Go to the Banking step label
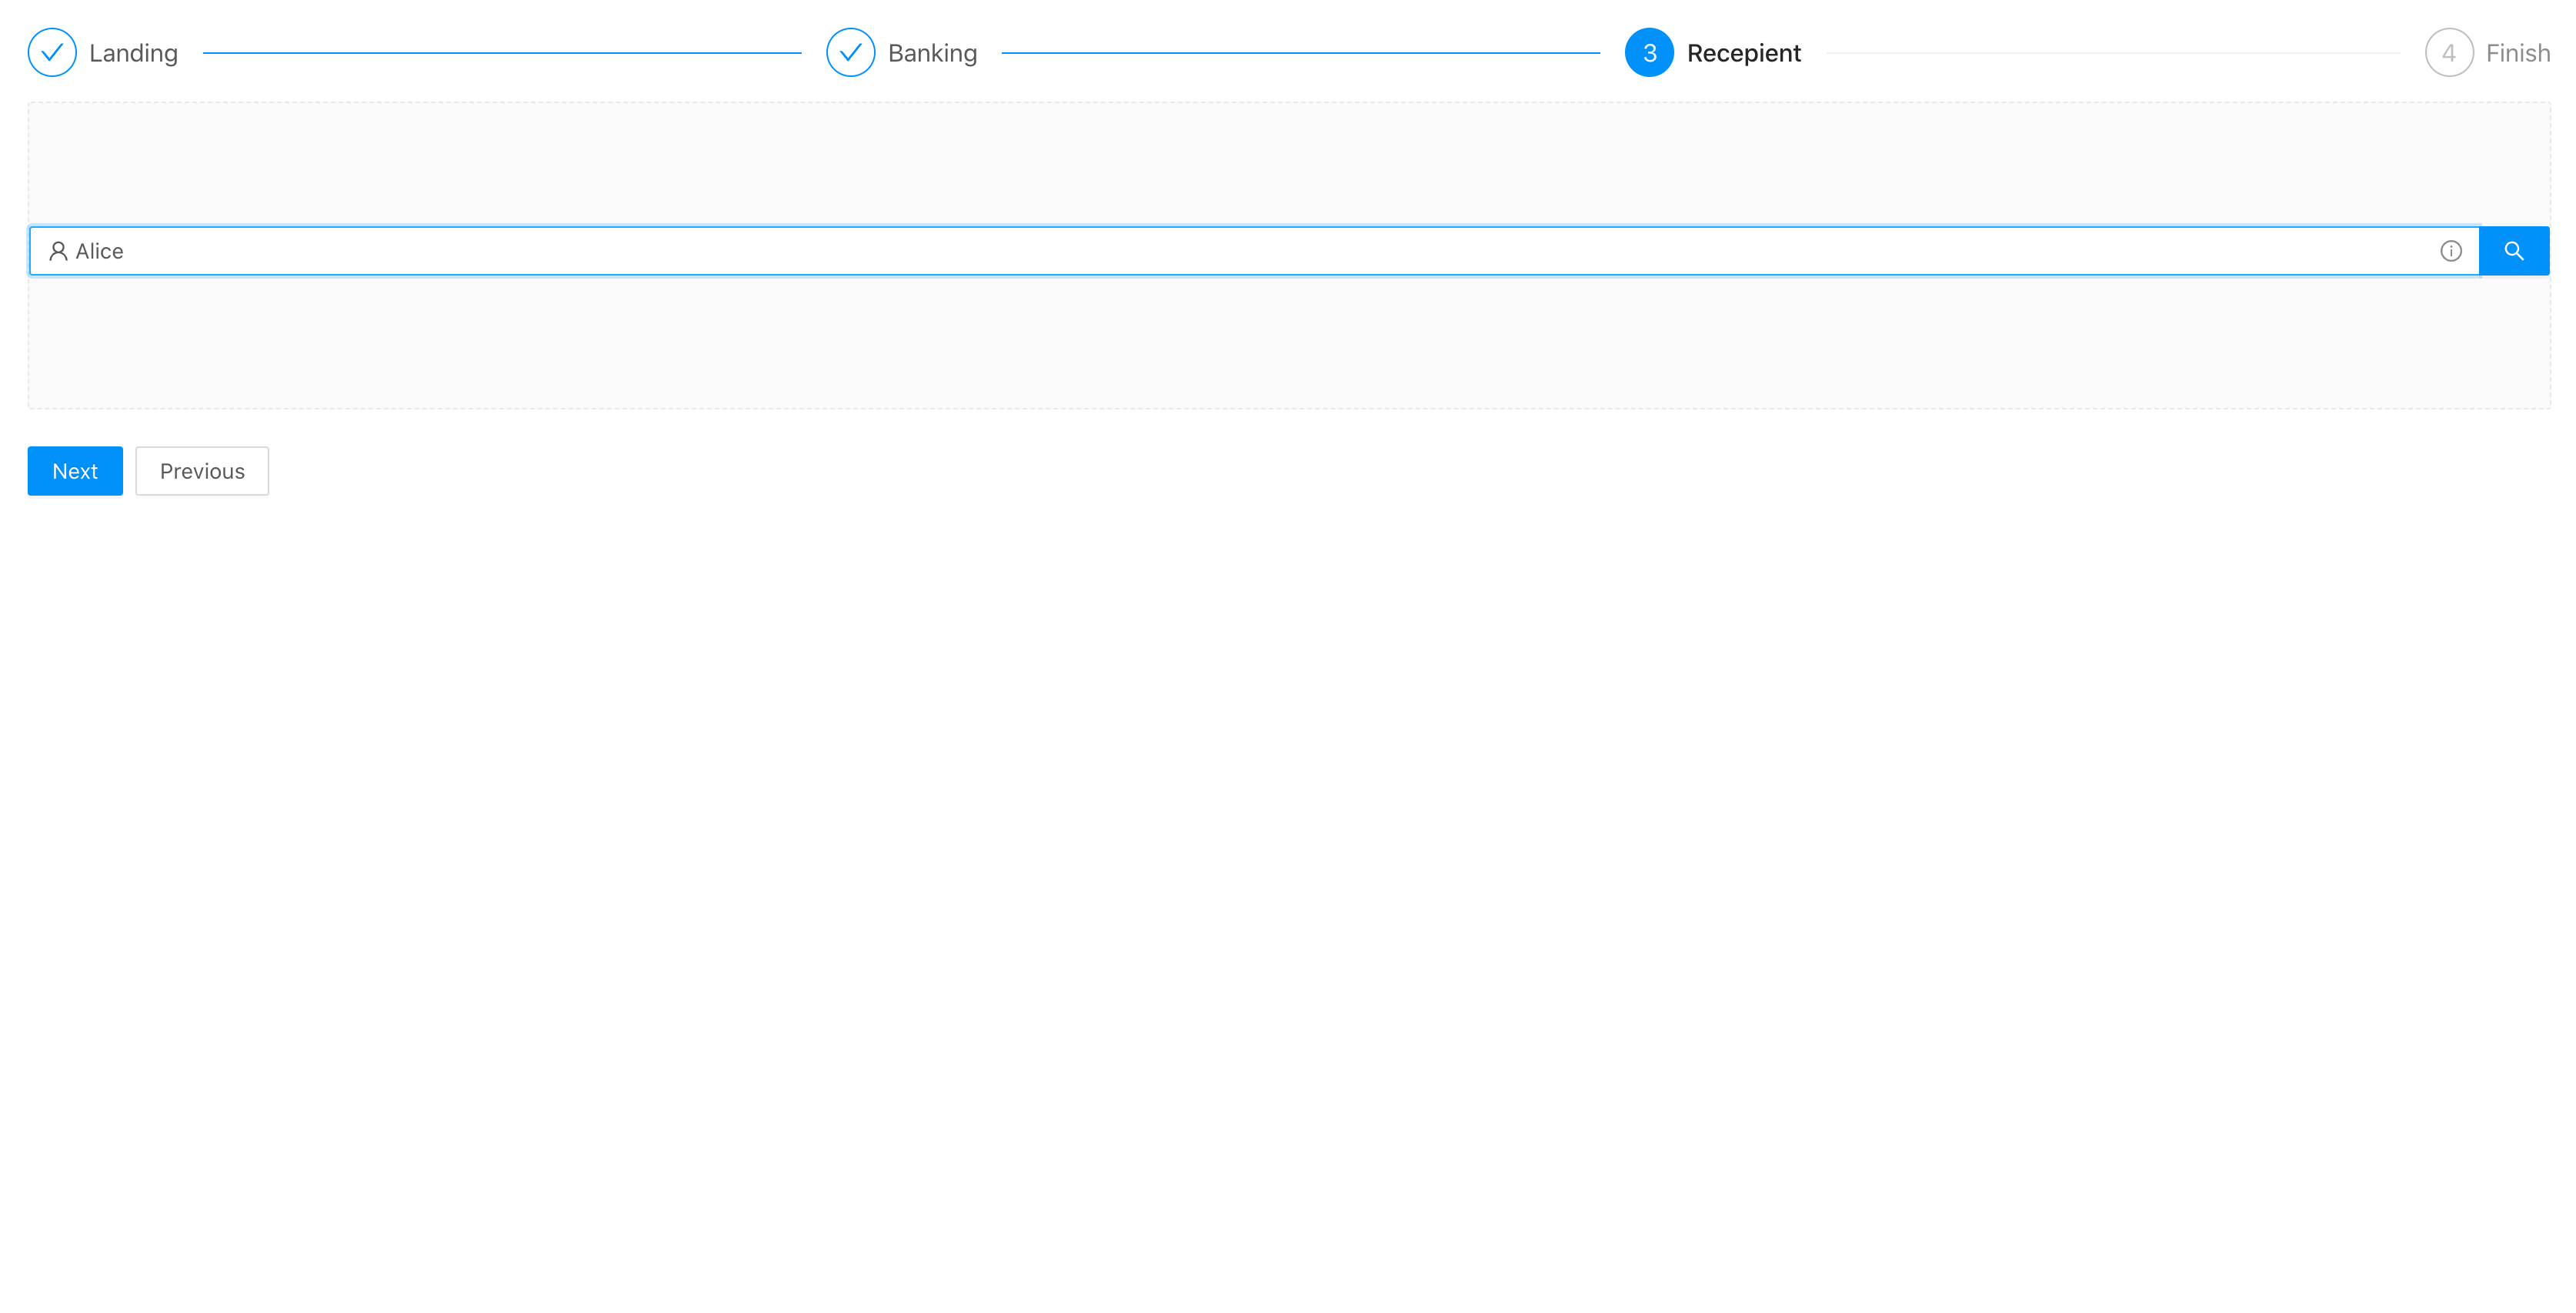2576x1313 pixels. 932,53
